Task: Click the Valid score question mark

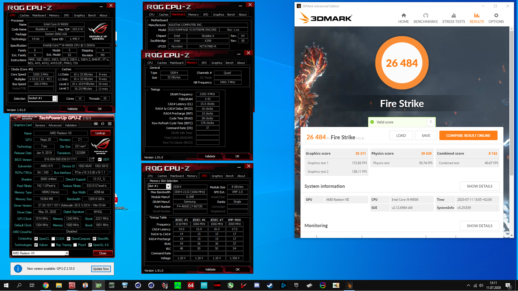Action: point(431,122)
